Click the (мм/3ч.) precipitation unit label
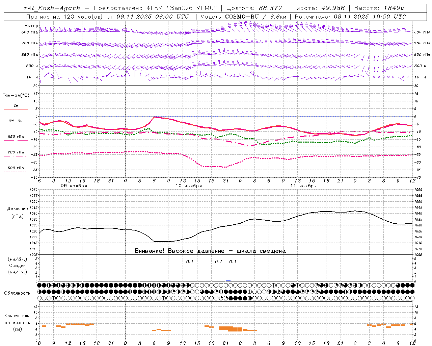The height and width of the screenshot is (346, 432). [x=18, y=259]
